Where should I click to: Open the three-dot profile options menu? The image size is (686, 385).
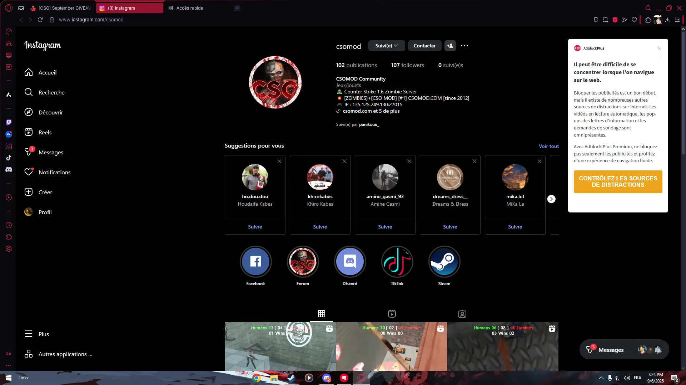pos(464,46)
